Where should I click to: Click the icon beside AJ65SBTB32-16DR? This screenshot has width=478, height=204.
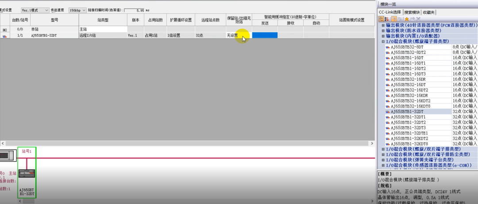[x=387, y=79]
